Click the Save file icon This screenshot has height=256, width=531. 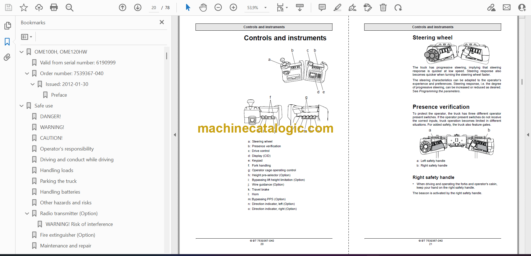[x=9, y=7]
